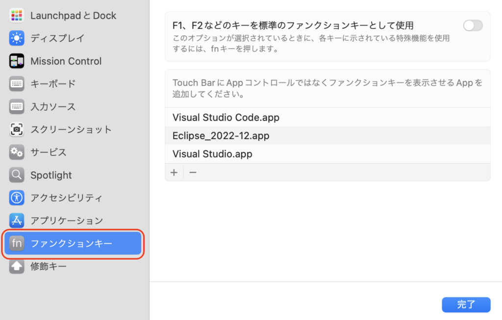Click the Spotlight magnifier icon

[x=16, y=175]
